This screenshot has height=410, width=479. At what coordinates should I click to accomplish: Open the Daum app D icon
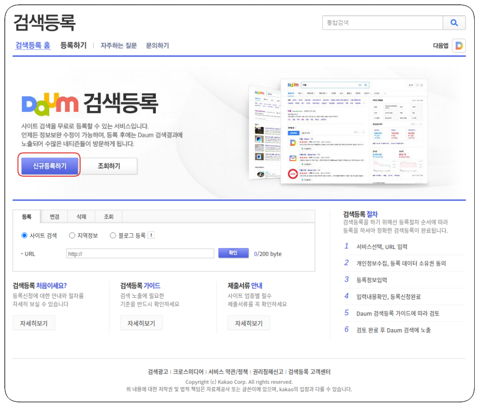458,46
